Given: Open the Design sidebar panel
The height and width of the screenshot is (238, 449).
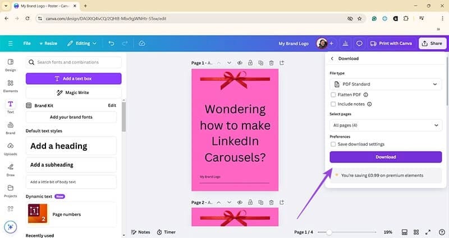Looking at the screenshot, I should (x=10, y=65).
